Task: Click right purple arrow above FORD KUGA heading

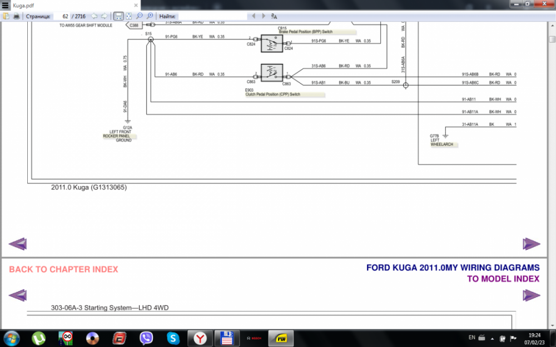Action: (x=532, y=244)
